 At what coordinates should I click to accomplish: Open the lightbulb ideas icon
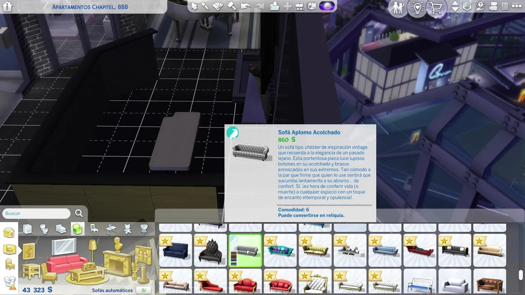click(x=418, y=8)
